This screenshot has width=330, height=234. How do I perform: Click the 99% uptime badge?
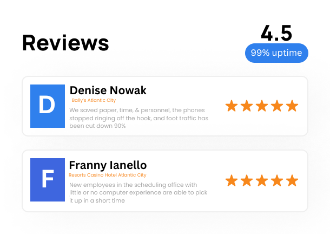(x=276, y=53)
